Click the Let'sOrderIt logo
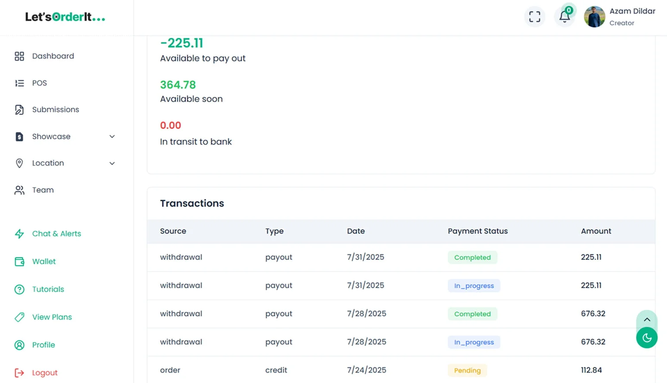The width and height of the screenshot is (667, 383). click(x=65, y=17)
